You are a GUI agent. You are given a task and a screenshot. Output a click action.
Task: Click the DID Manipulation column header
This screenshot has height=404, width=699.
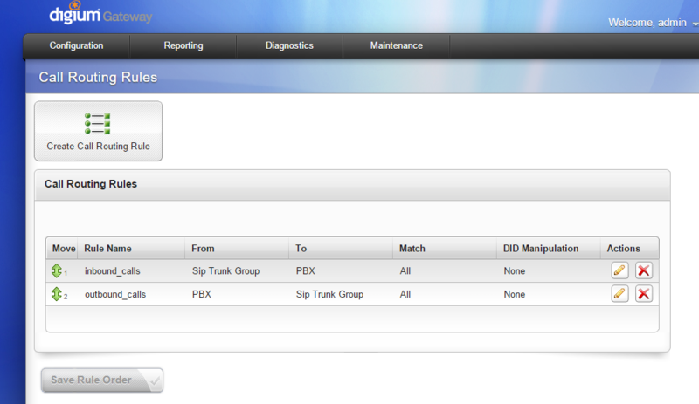541,249
